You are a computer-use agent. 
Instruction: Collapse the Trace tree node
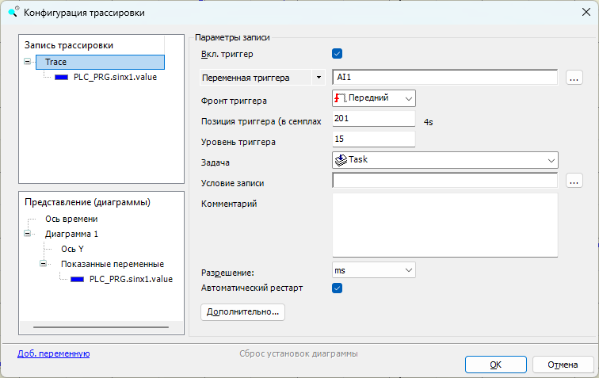[x=29, y=62]
